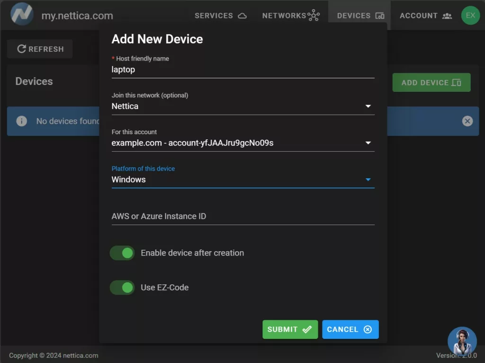The image size is (485, 363).
Task: Disable the Use EZ-Code switch
Action: [x=122, y=287]
